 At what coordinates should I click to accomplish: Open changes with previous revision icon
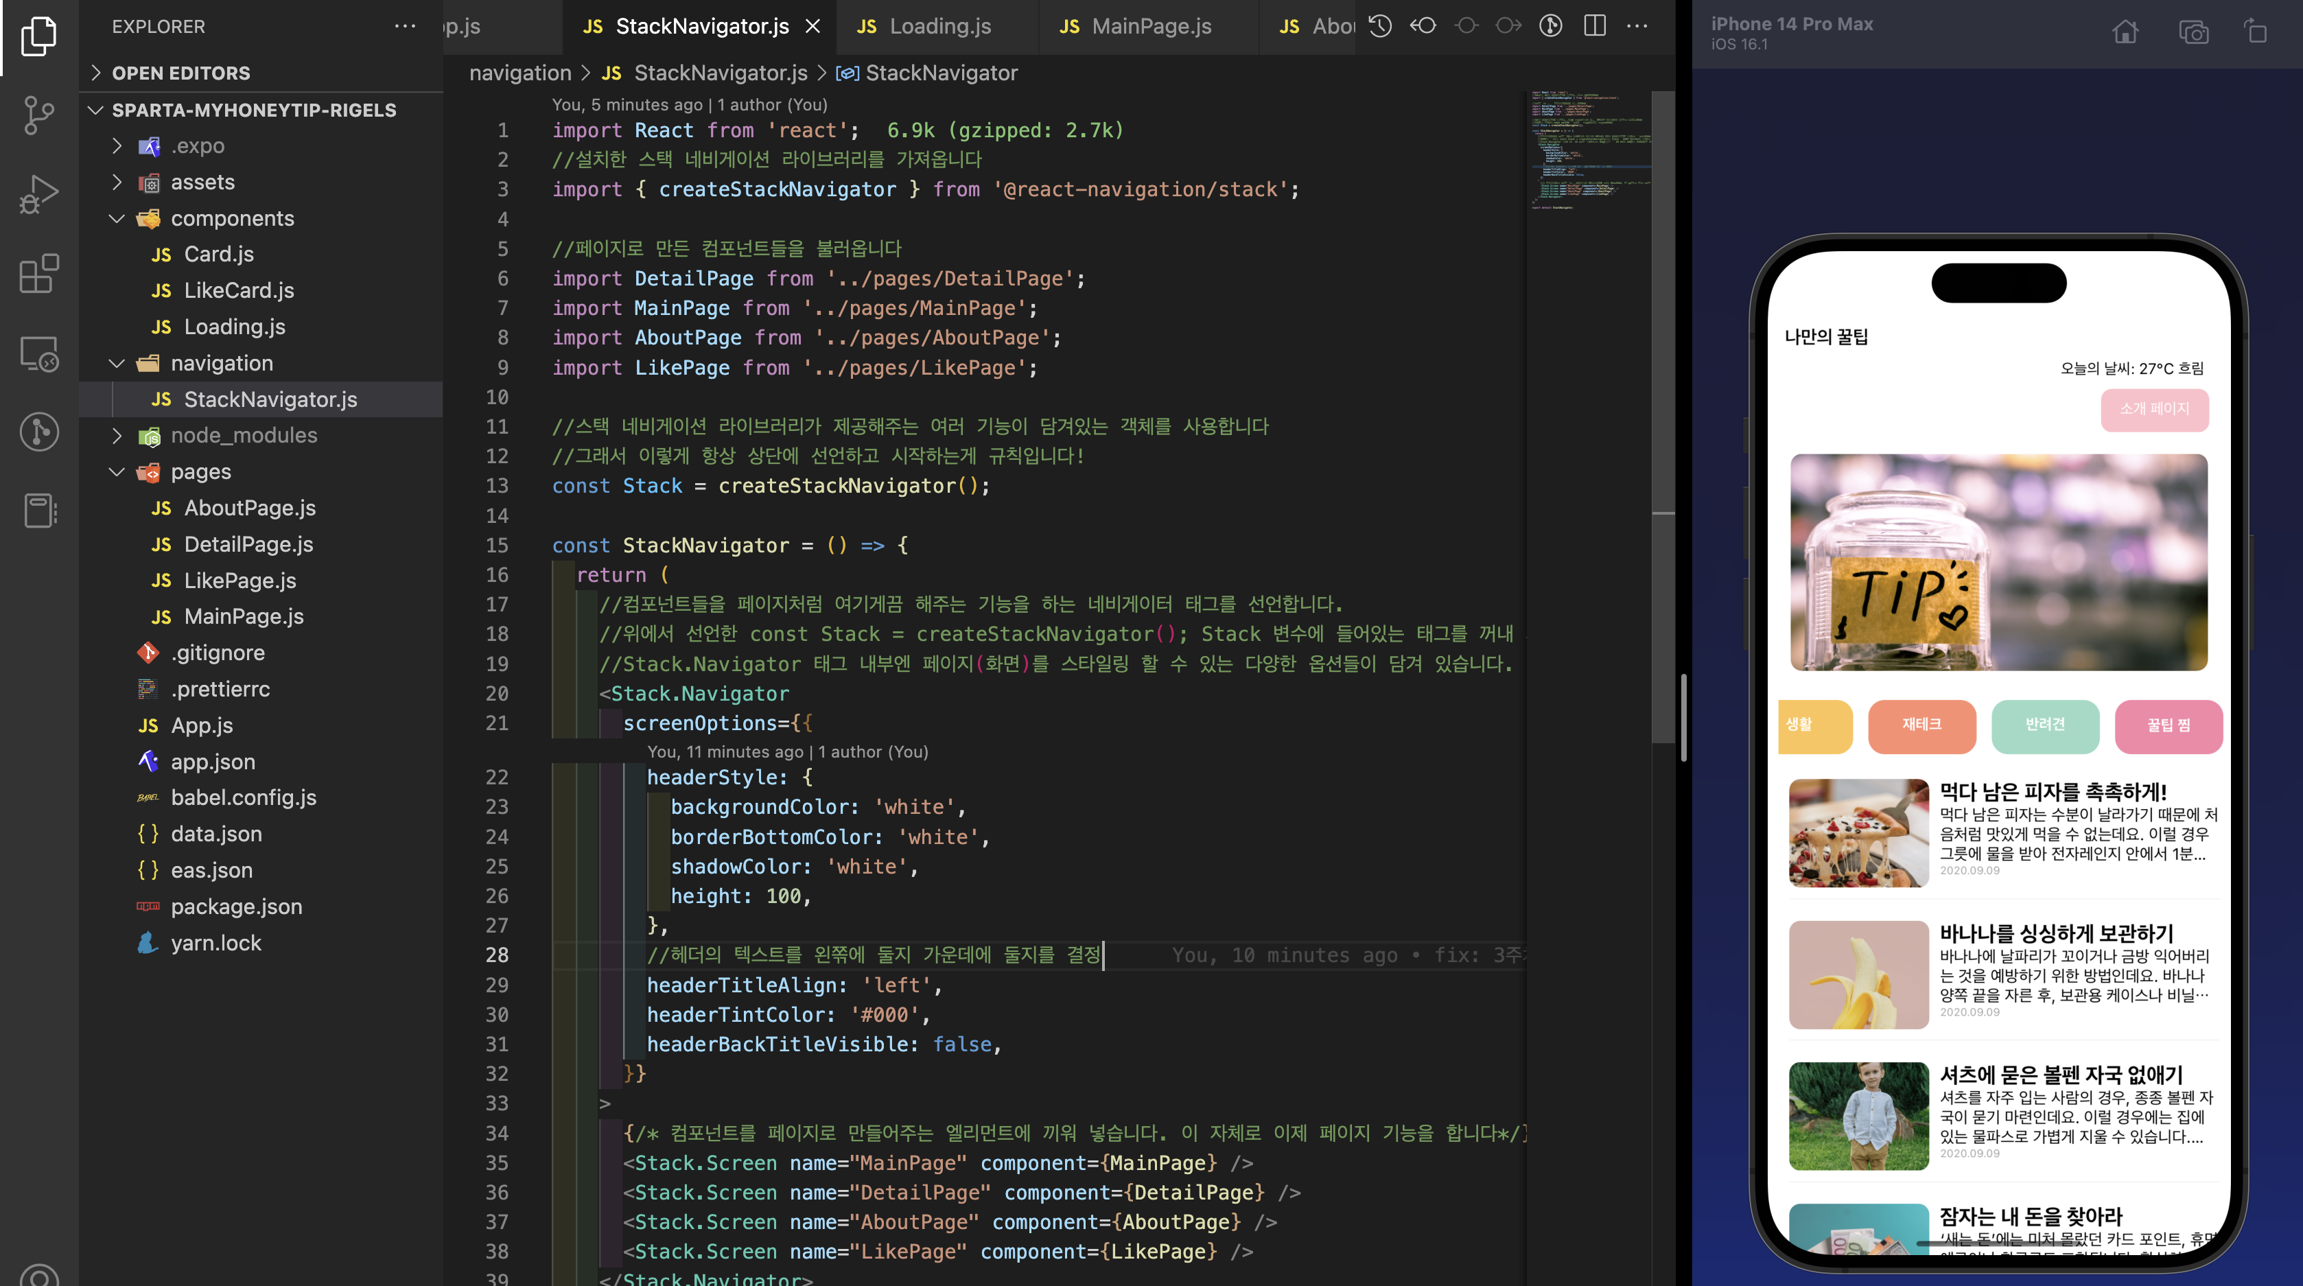1423,26
